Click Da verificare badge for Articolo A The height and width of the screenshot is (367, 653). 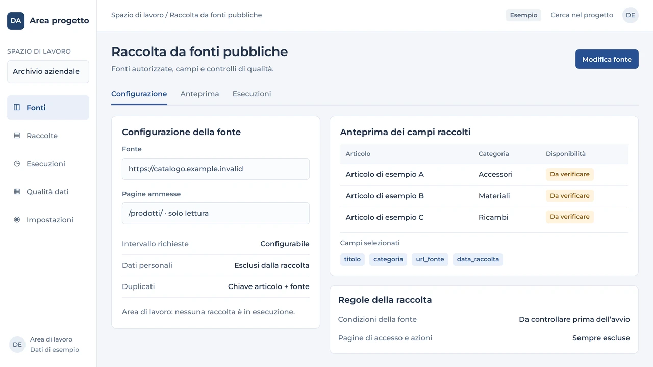tap(570, 174)
